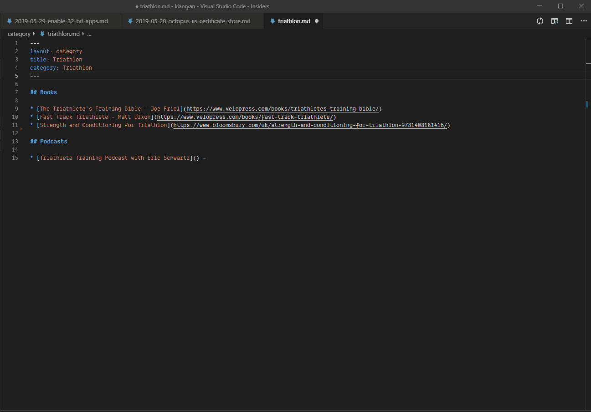This screenshot has height=412, width=591.
Task: Click the unsaved-changes dot on triathlon.md tab
Action: pos(316,21)
